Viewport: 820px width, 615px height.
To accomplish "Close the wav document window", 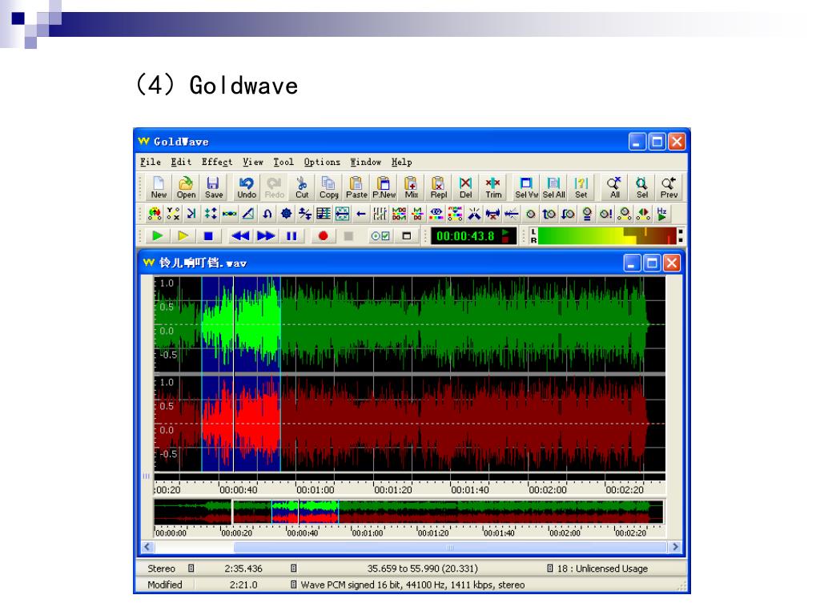I will pyautogui.click(x=672, y=263).
